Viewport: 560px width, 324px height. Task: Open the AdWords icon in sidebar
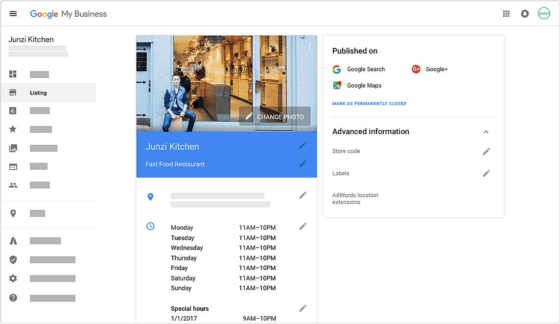click(13, 241)
